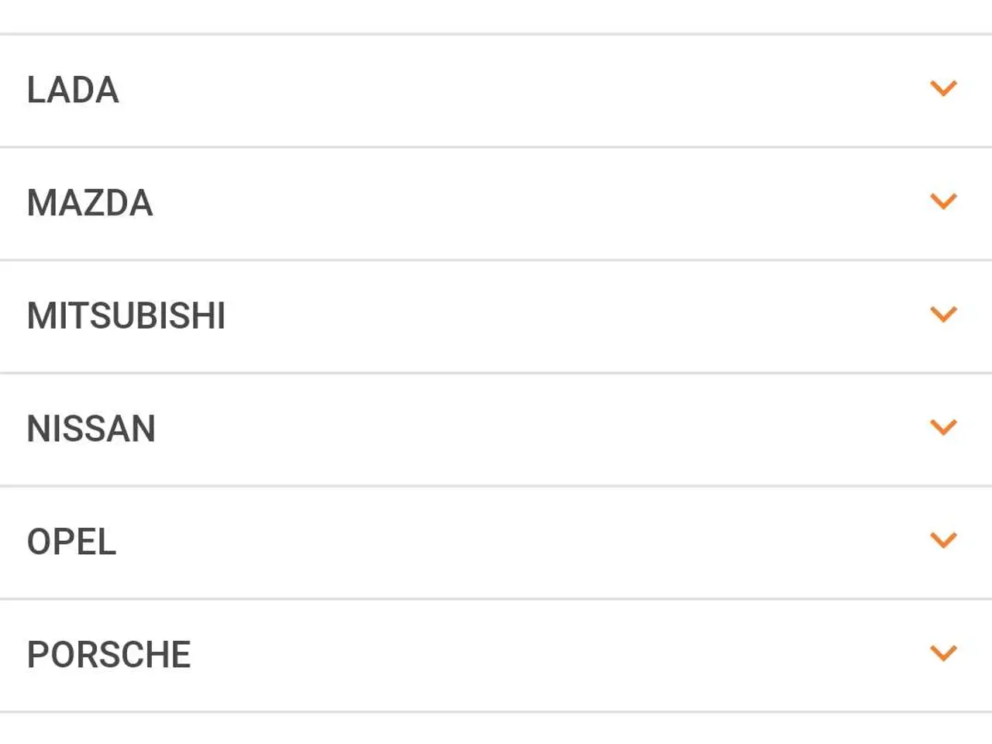
Task: Click the orange arrow next to MAZDA
Action: click(x=943, y=201)
